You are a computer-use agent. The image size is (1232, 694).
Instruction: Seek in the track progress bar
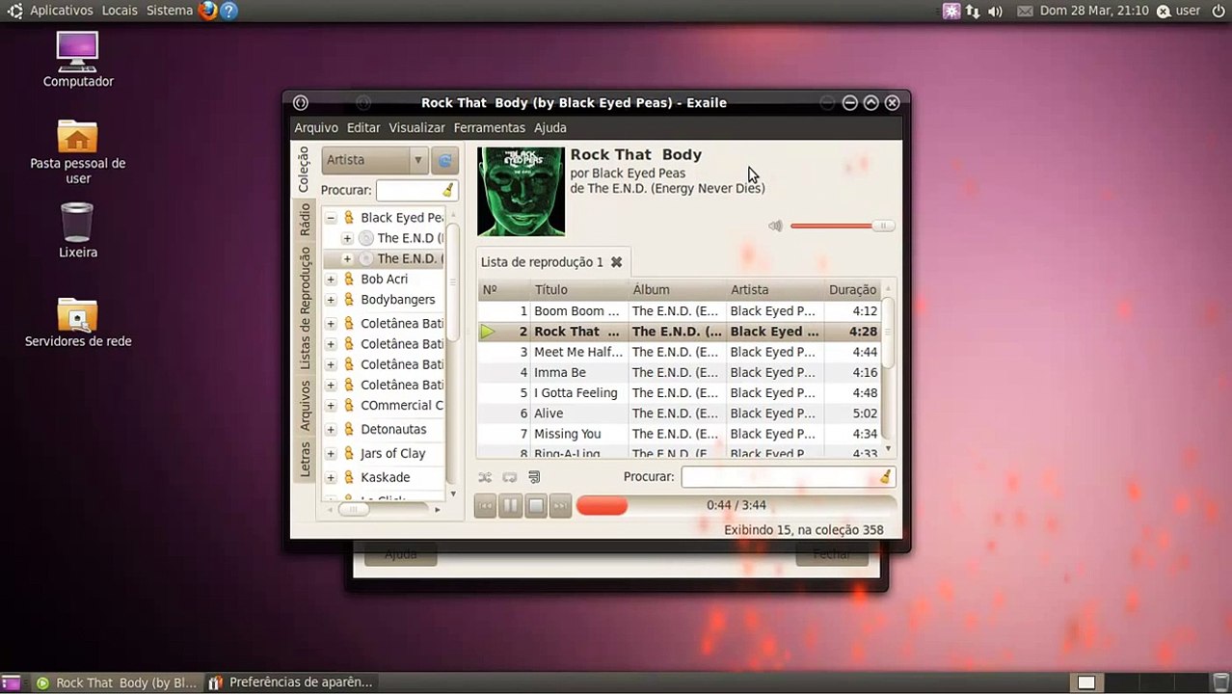[x=737, y=505]
